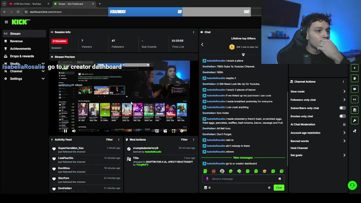This screenshot has width=361, height=203.
Task: Toggle Subscribers-only chat switch
Action: [342, 108]
